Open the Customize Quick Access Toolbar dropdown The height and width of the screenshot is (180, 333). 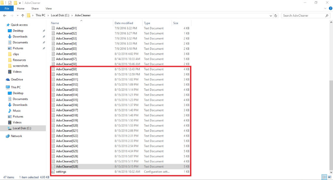(x=20, y=3)
